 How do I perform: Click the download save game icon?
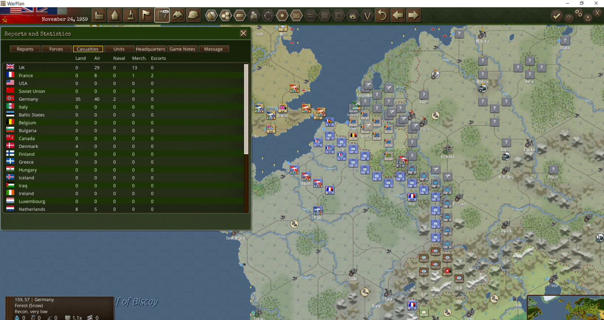tap(588, 18)
